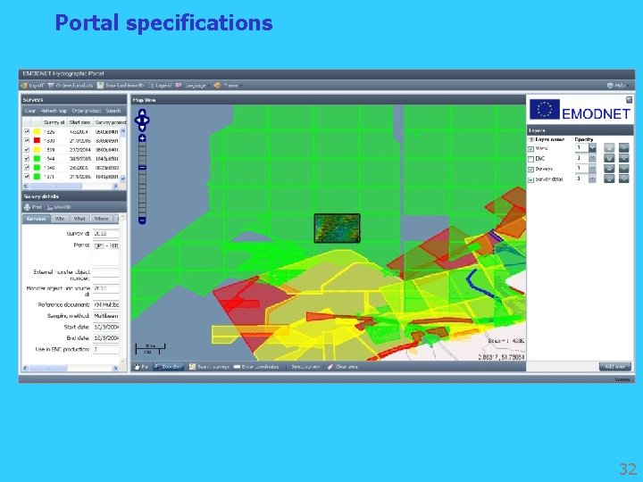Move the Surveys layer up

click(x=609, y=168)
